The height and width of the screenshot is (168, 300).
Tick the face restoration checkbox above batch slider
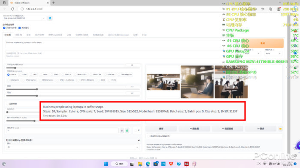pyautogui.click(x=7, y=104)
